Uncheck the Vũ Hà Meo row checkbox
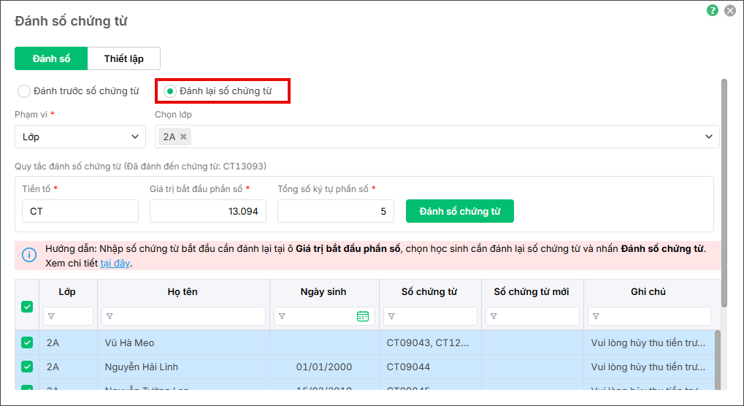Viewport: 744px width, 406px height. coord(27,342)
